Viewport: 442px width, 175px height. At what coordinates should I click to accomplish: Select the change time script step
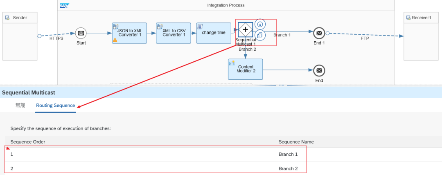tap(214, 33)
